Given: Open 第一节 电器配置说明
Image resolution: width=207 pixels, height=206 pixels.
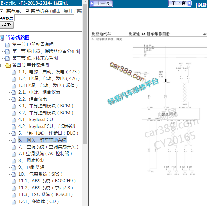Looking at the screenshot, I should pyautogui.click(x=33, y=44).
